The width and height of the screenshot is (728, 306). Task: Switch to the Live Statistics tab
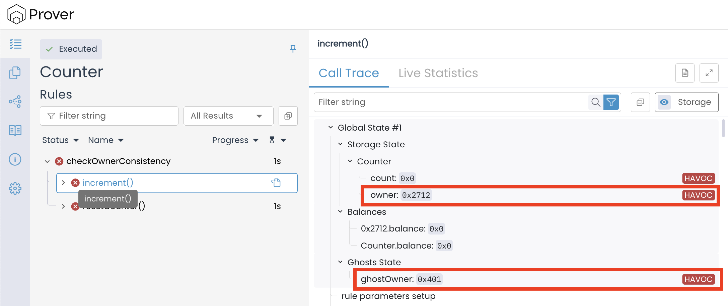pos(438,73)
